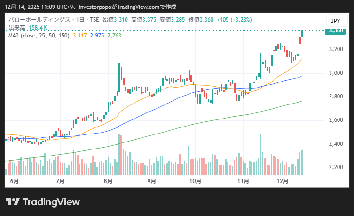Click the blue MA value 2,975
Viewport: 354px width, 216px height.
click(x=97, y=36)
